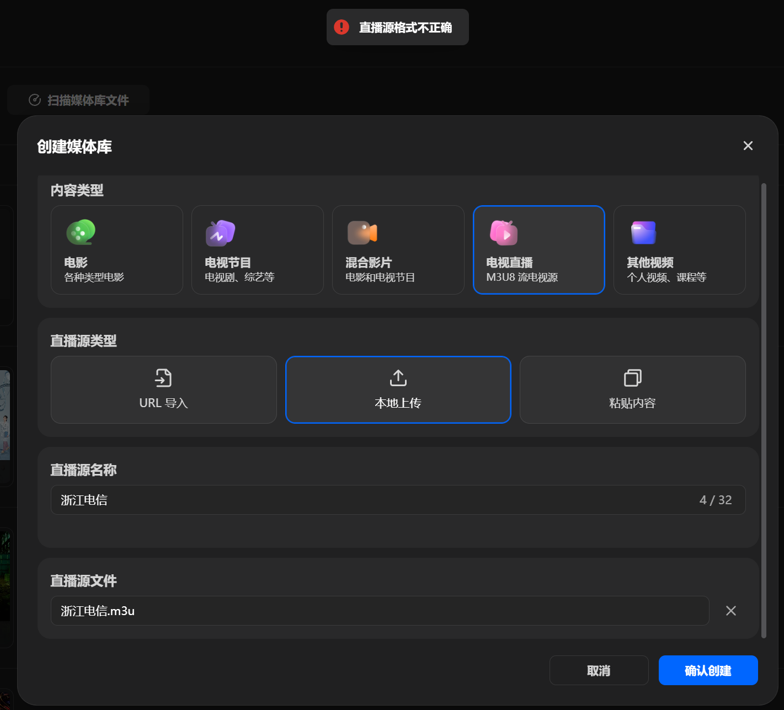Image resolution: width=784 pixels, height=710 pixels.
Task: Click the upload arrow icon
Action: tap(398, 378)
